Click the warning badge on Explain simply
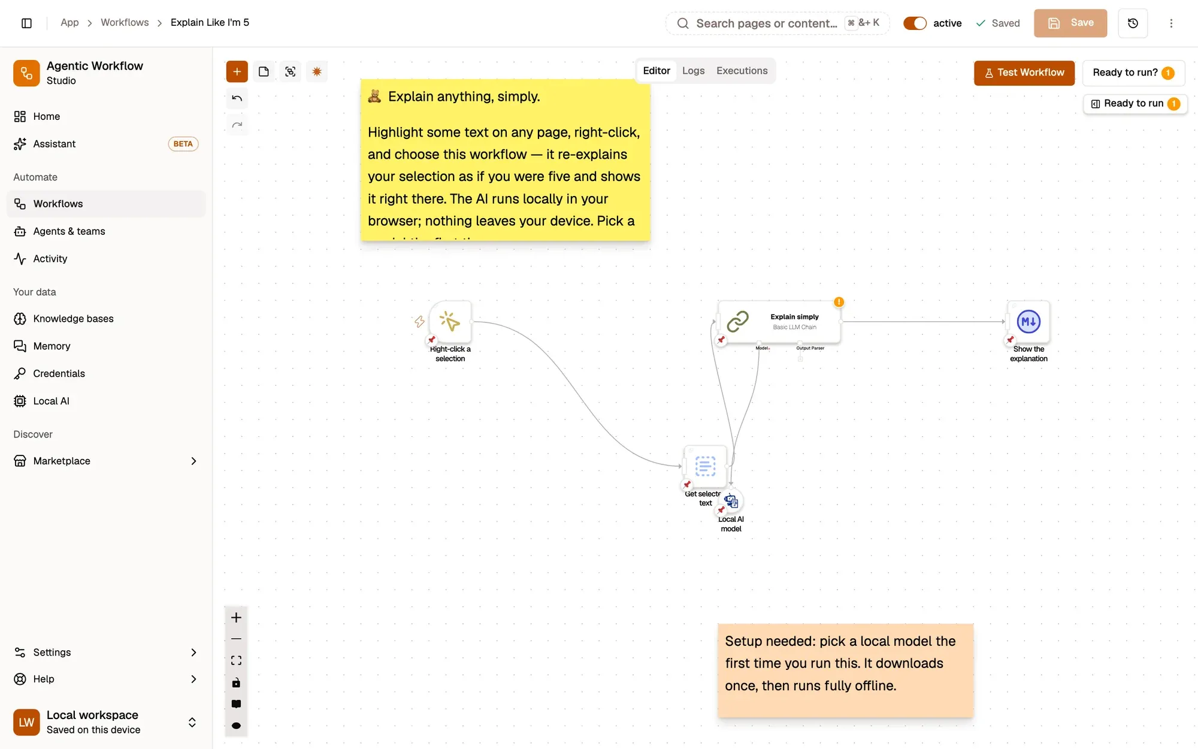Image resolution: width=1198 pixels, height=749 pixels. tap(839, 302)
